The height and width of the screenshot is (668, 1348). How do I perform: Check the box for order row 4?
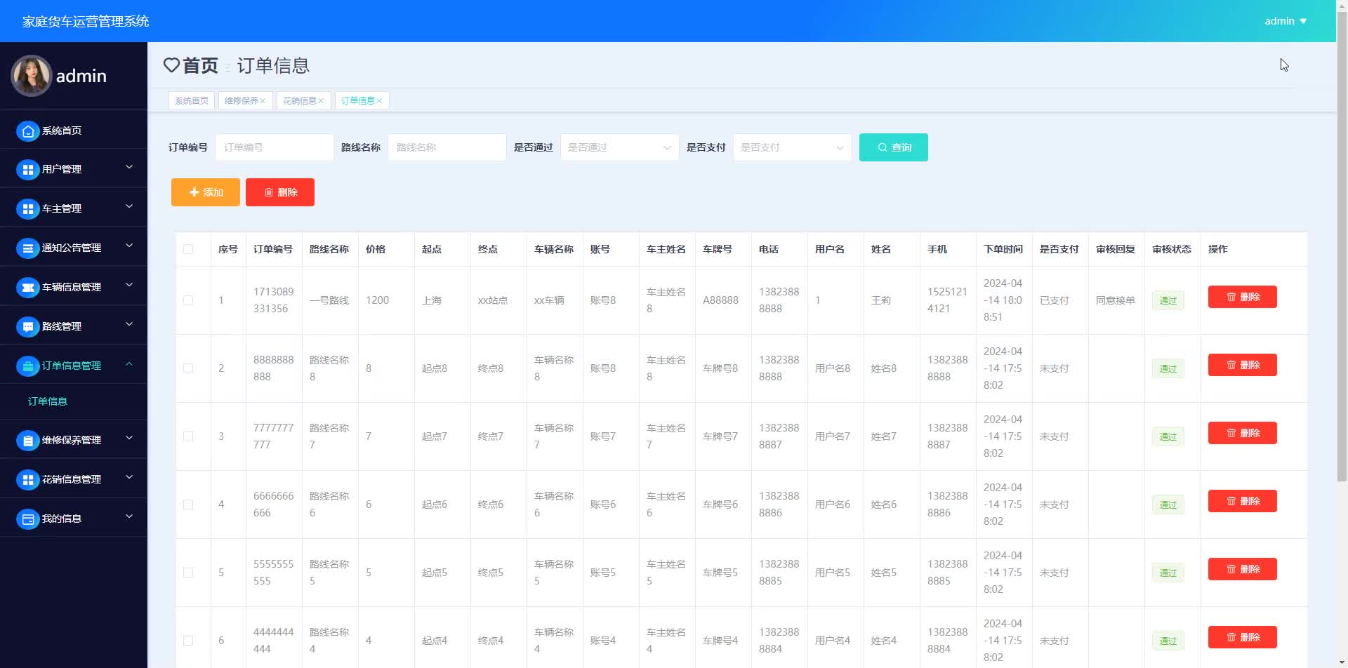click(x=188, y=505)
